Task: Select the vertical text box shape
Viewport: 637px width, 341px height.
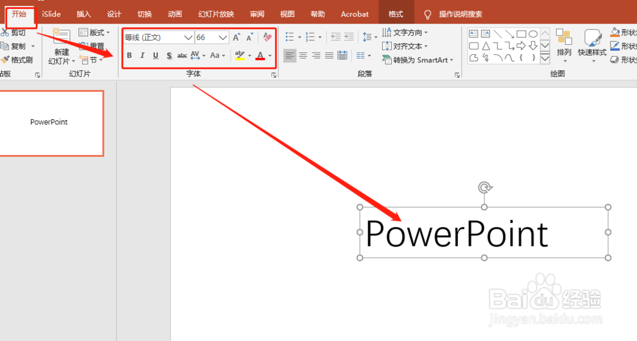Action: 485,34
